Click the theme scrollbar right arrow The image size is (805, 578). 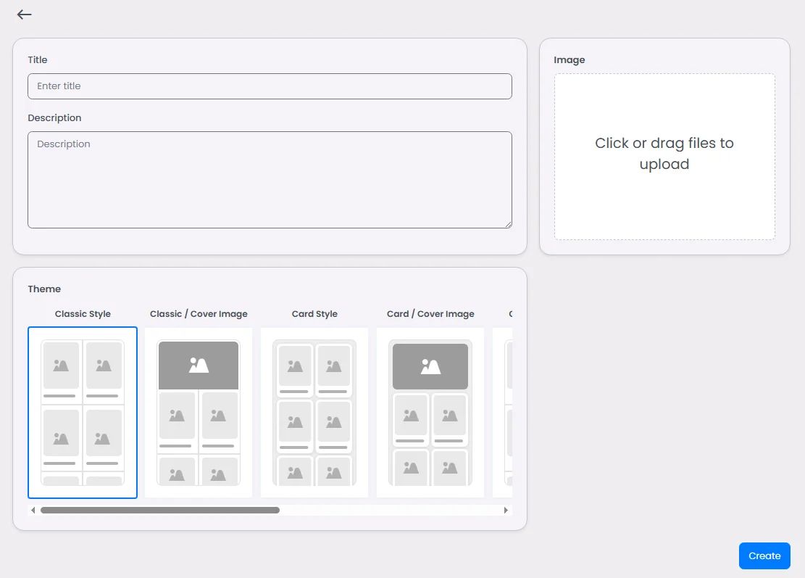(x=506, y=510)
